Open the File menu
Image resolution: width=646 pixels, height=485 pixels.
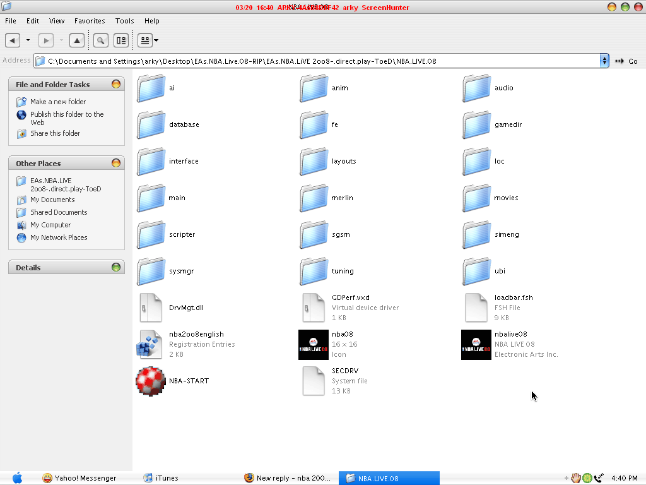11,21
